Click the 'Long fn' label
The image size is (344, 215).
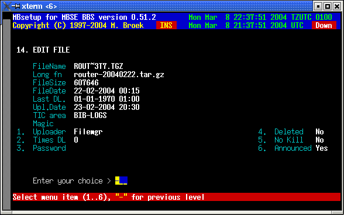47,75
